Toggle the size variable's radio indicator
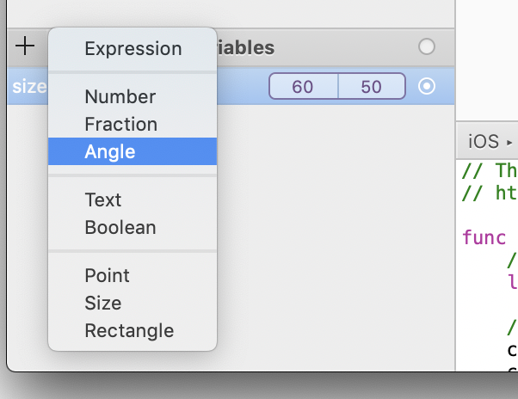 point(426,87)
